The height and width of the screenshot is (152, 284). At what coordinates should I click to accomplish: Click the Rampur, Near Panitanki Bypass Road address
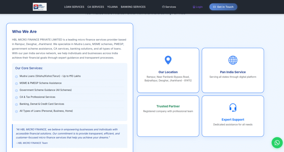point(168,79)
